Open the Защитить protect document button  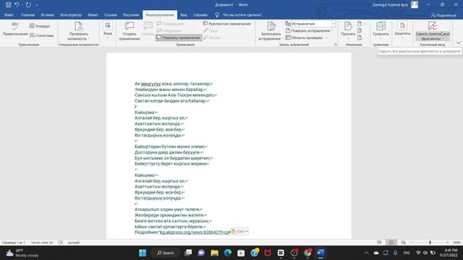pyautogui.click(x=402, y=30)
